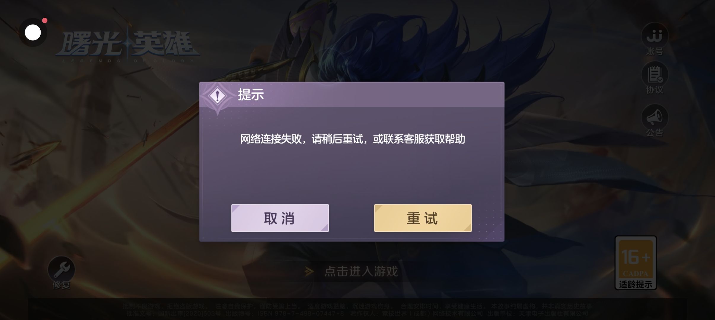This screenshot has width=715, height=320.
Task: Click the footer copyright notice text
Action: tap(357, 310)
